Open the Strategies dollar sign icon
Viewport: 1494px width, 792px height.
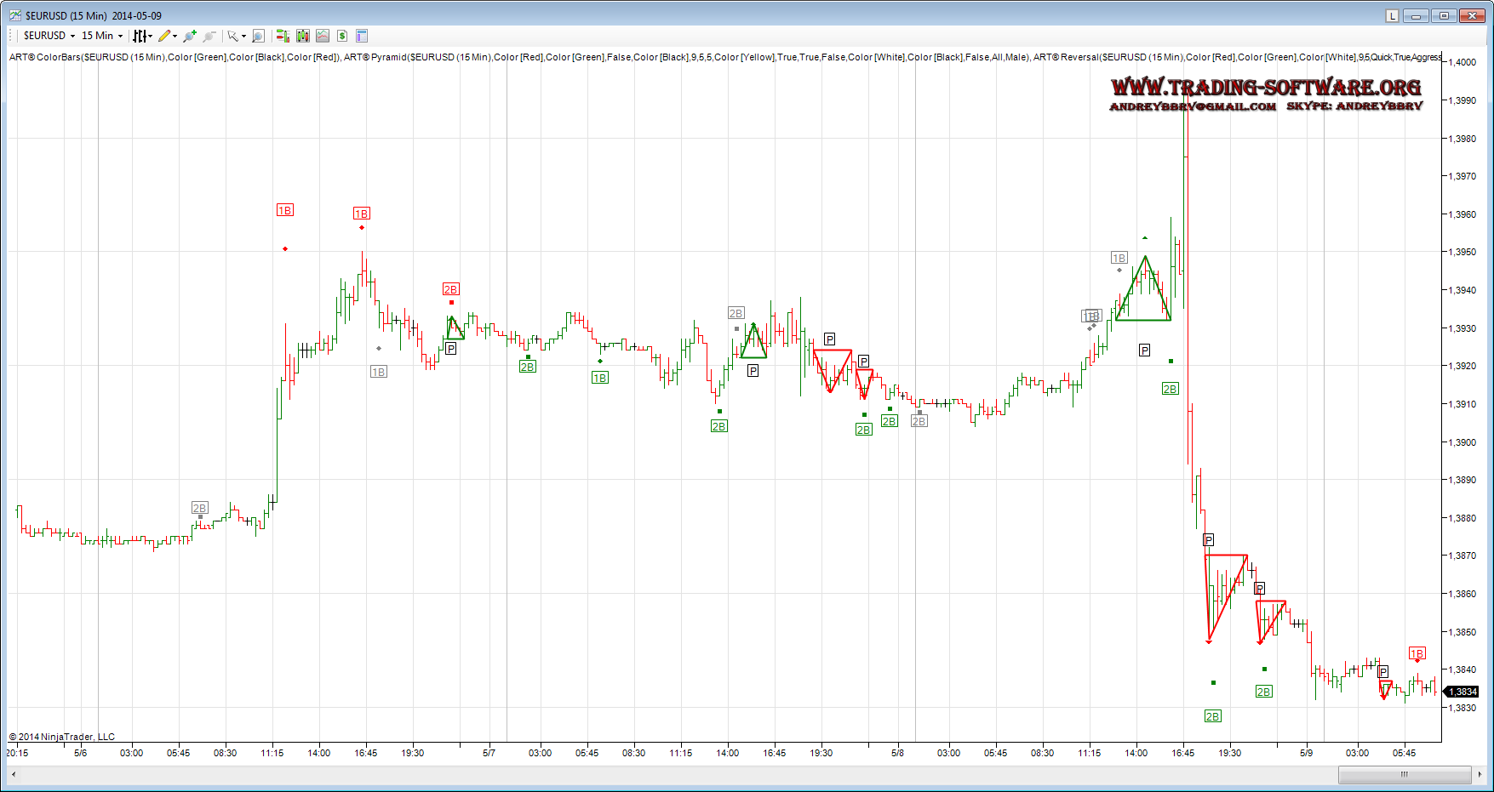(342, 36)
